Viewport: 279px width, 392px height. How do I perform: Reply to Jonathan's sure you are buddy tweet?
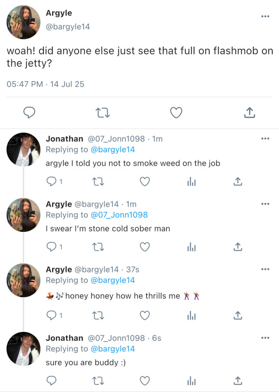pos(51,381)
